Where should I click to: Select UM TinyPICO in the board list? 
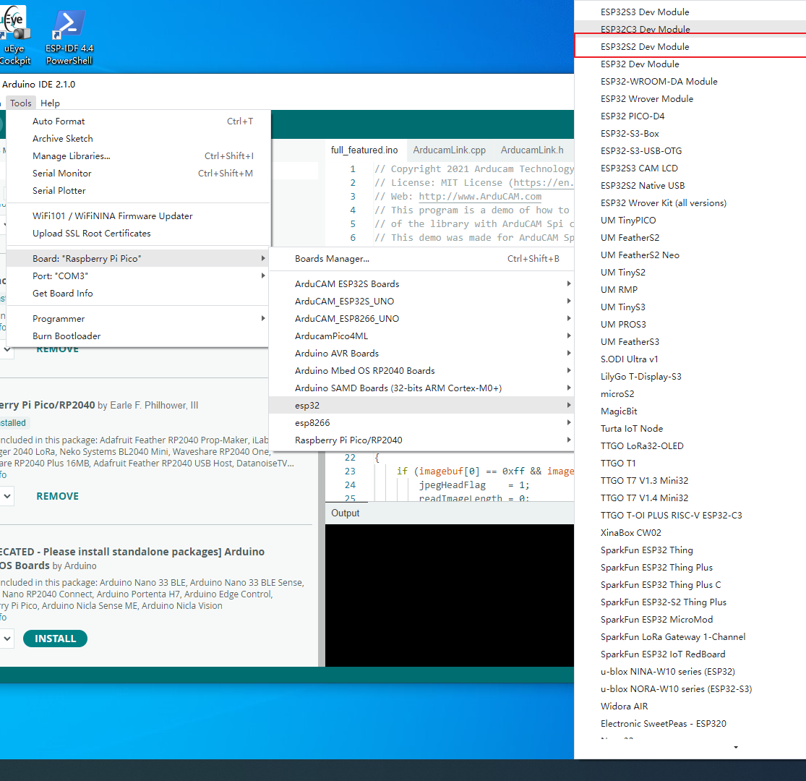(690, 220)
